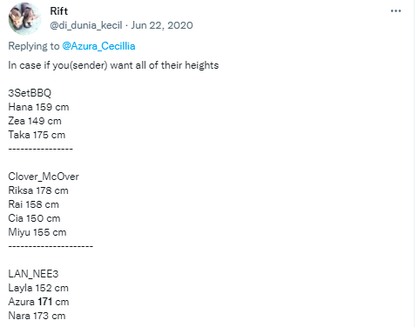Click the 'Rai 158 cm' line
The image size is (419, 327).
[x=34, y=204]
